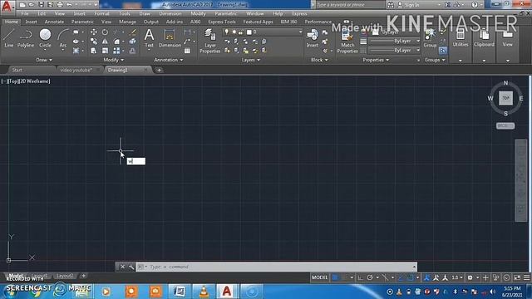Add a new drawing tab with plus
532x299 pixels.
coord(159,70)
